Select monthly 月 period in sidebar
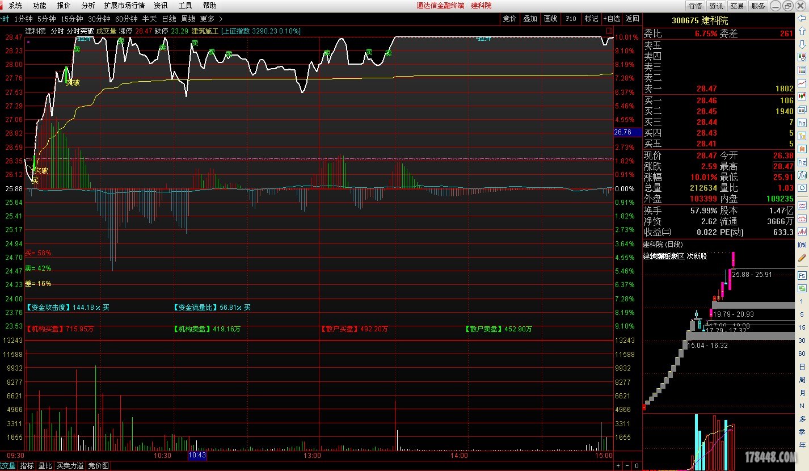809x471 pixels. 802,393
